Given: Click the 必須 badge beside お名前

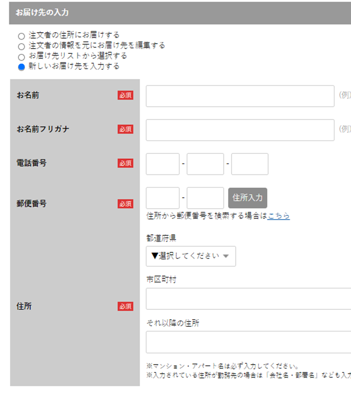Looking at the screenshot, I should (126, 95).
